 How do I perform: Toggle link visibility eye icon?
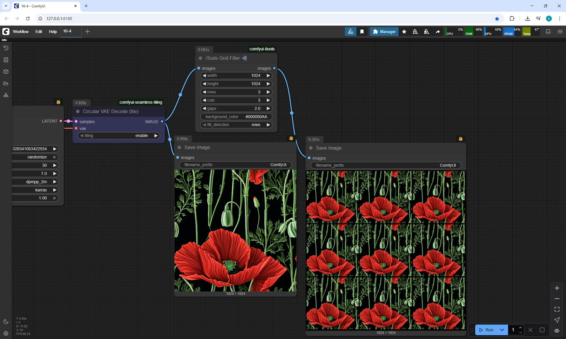(x=557, y=330)
